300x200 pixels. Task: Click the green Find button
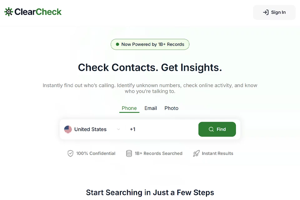pos(217,129)
